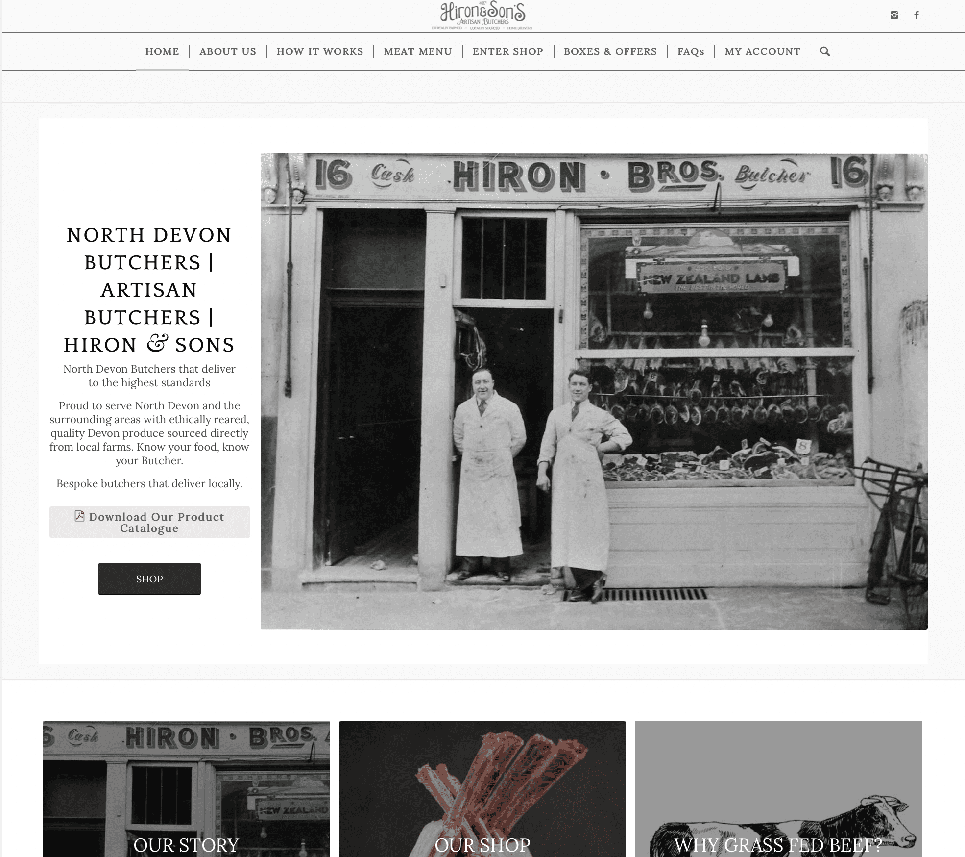Open MY ACCOUNT page

763,51
